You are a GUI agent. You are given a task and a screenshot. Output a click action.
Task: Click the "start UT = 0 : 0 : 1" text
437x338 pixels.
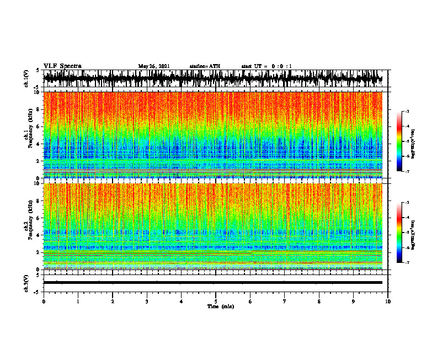[x=267, y=66]
